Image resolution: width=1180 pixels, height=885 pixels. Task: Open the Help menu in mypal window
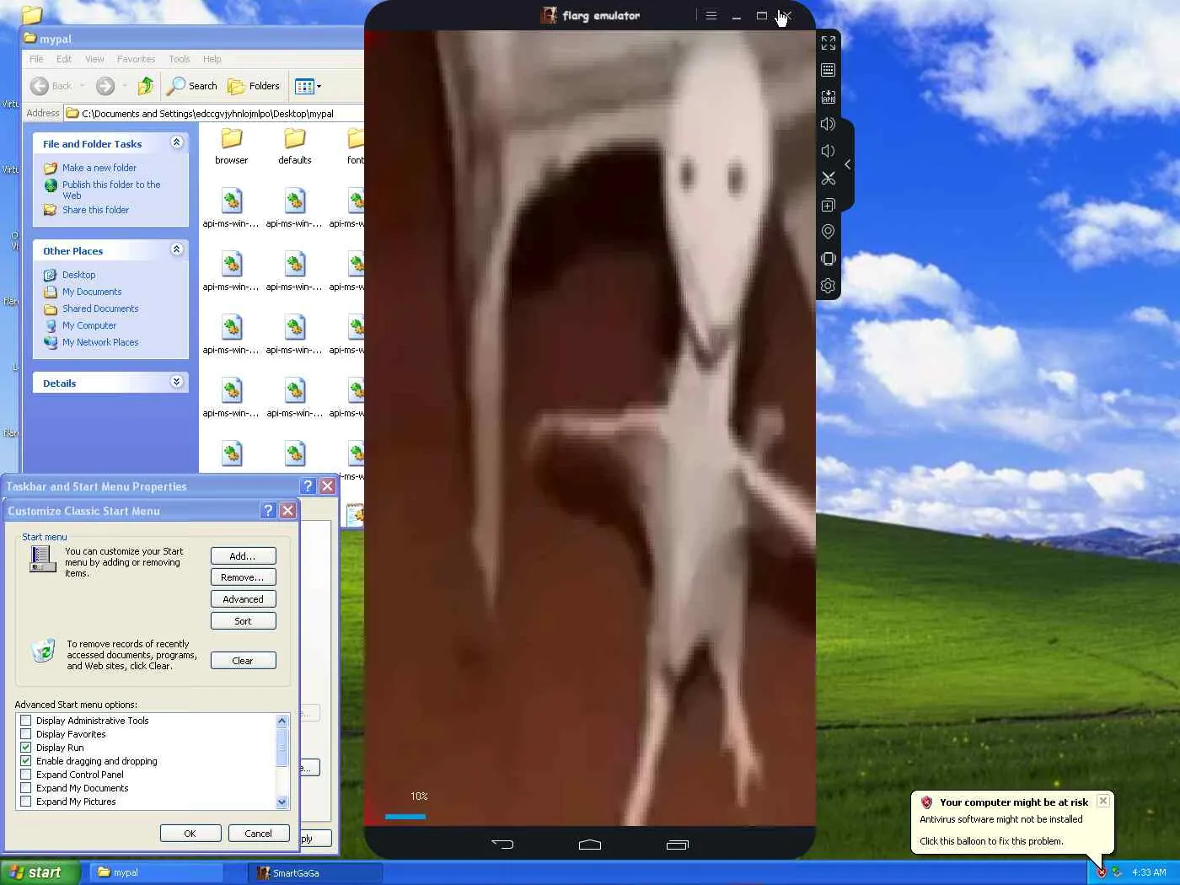(x=212, y=59)
